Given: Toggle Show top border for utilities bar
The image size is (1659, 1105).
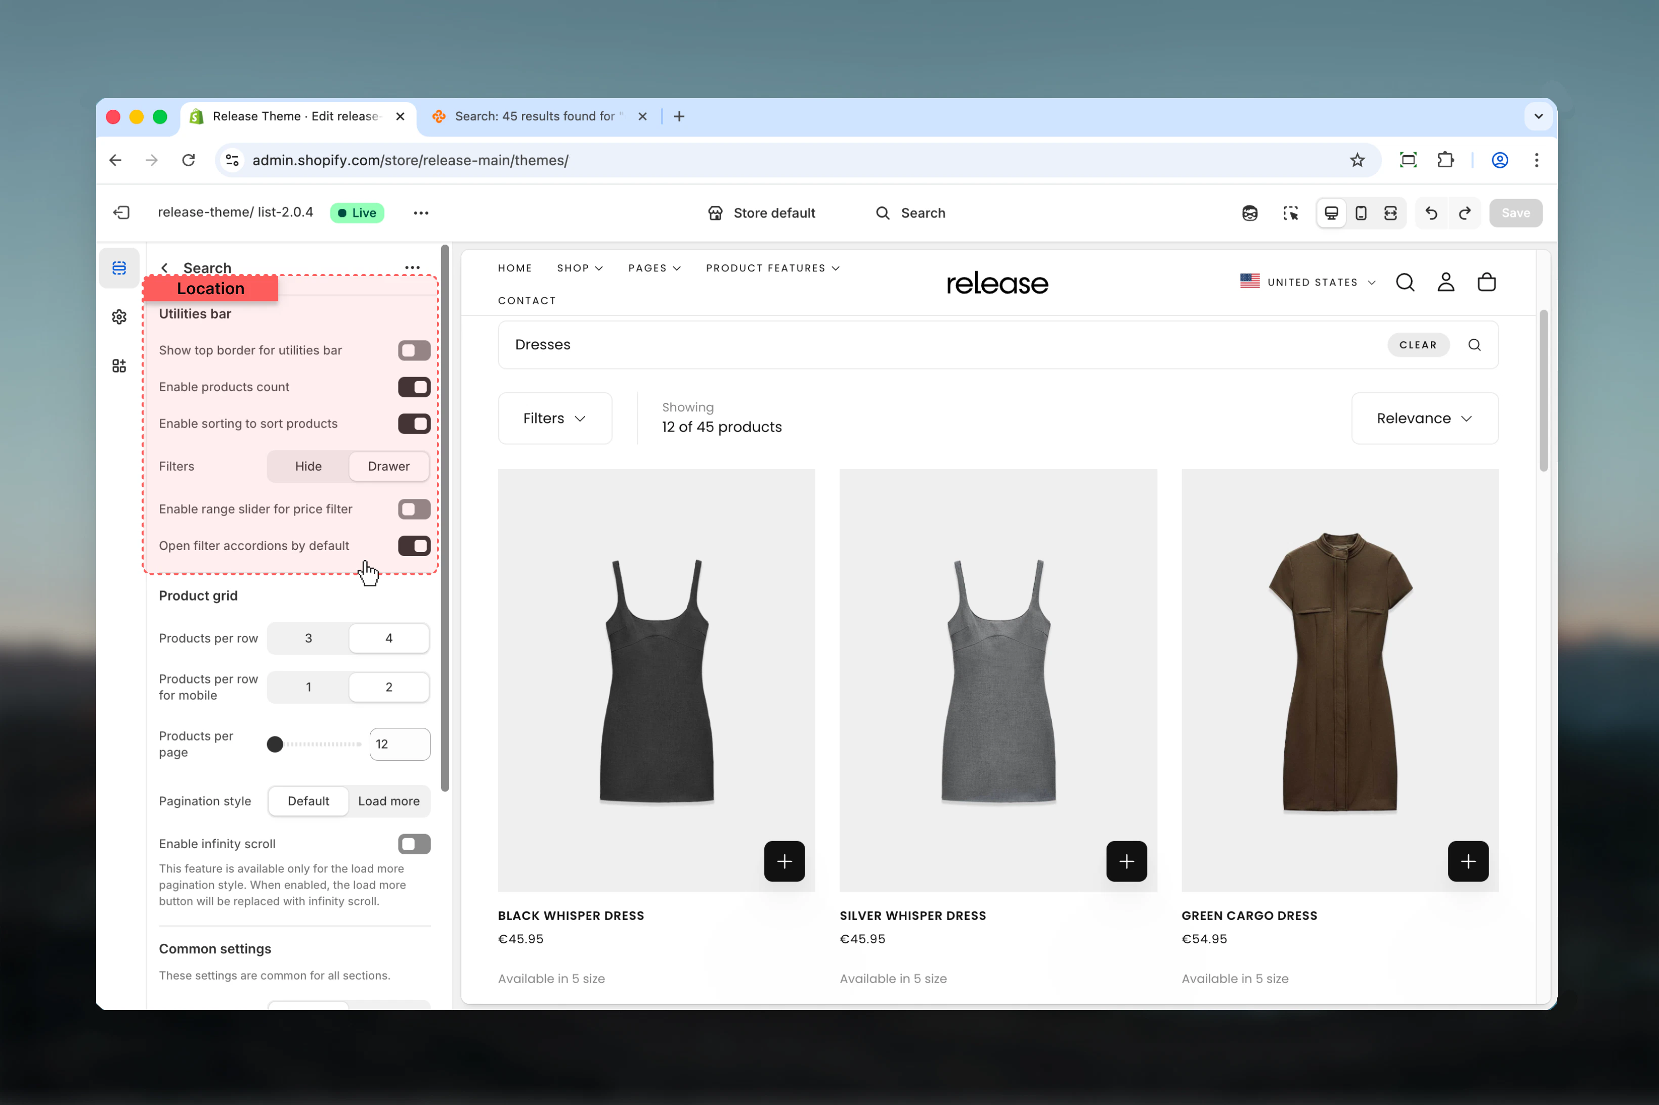Looking at the screenshot, I should tap(414, 350).
